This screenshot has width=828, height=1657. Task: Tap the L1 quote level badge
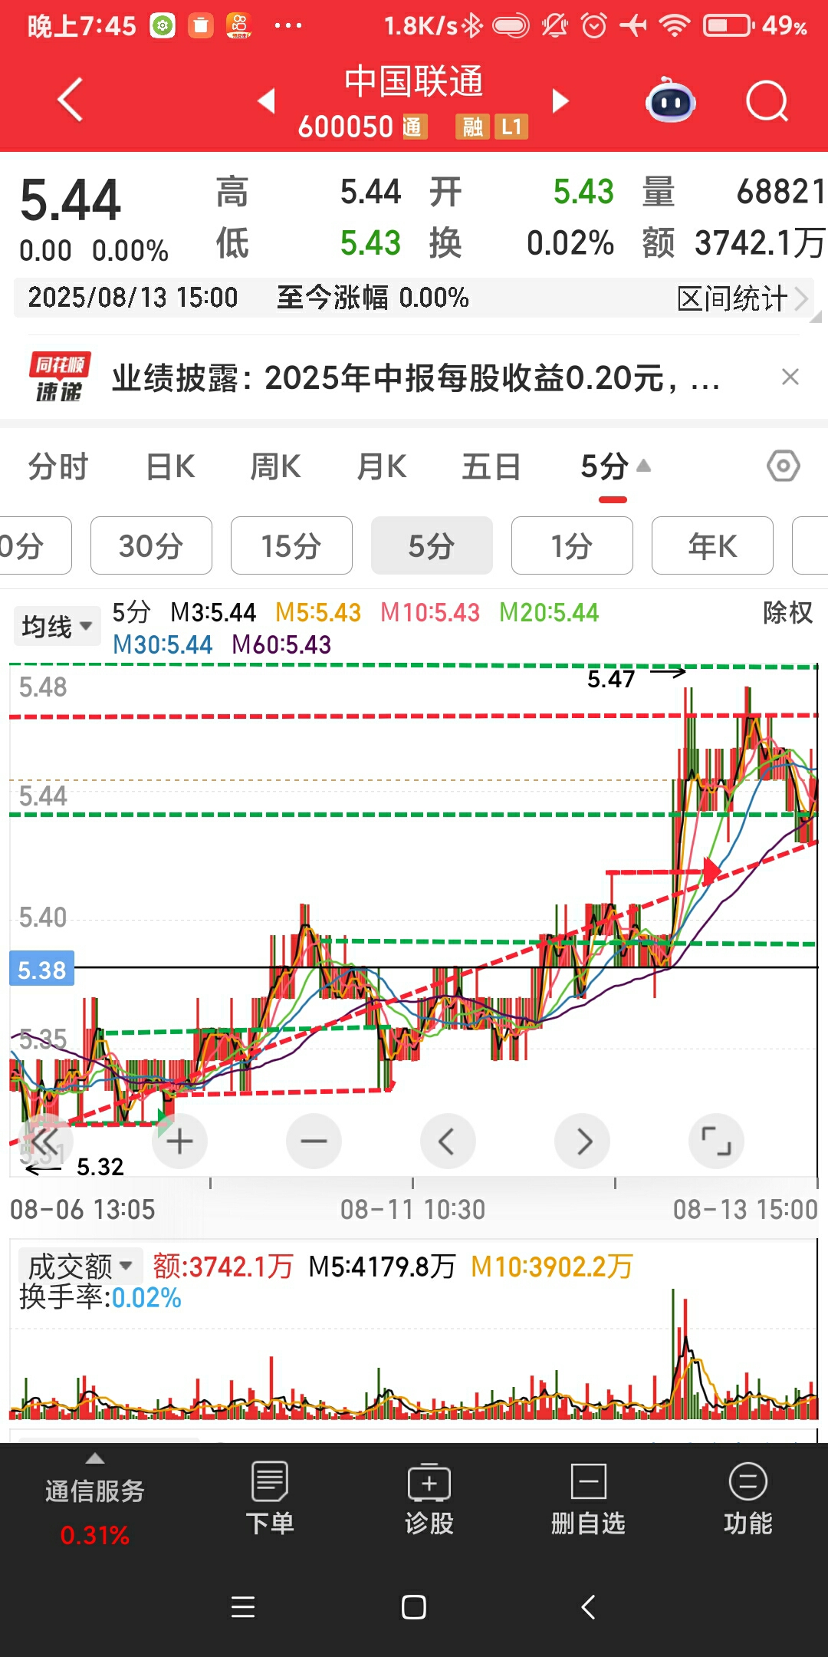511,127
